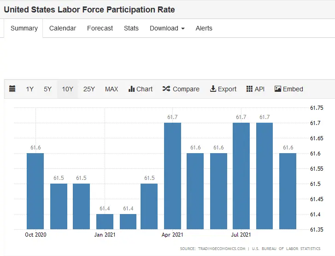Click the Embed image icon
Screen dimensions: 335x256
pyautogui.click(x=277, y=89)
